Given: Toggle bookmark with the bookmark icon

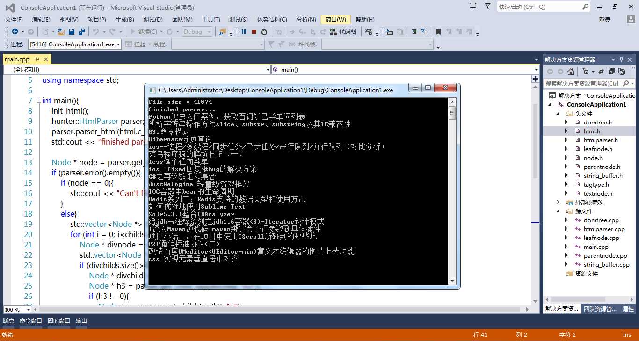Looking at the screenshot, I should coord(438,31).
